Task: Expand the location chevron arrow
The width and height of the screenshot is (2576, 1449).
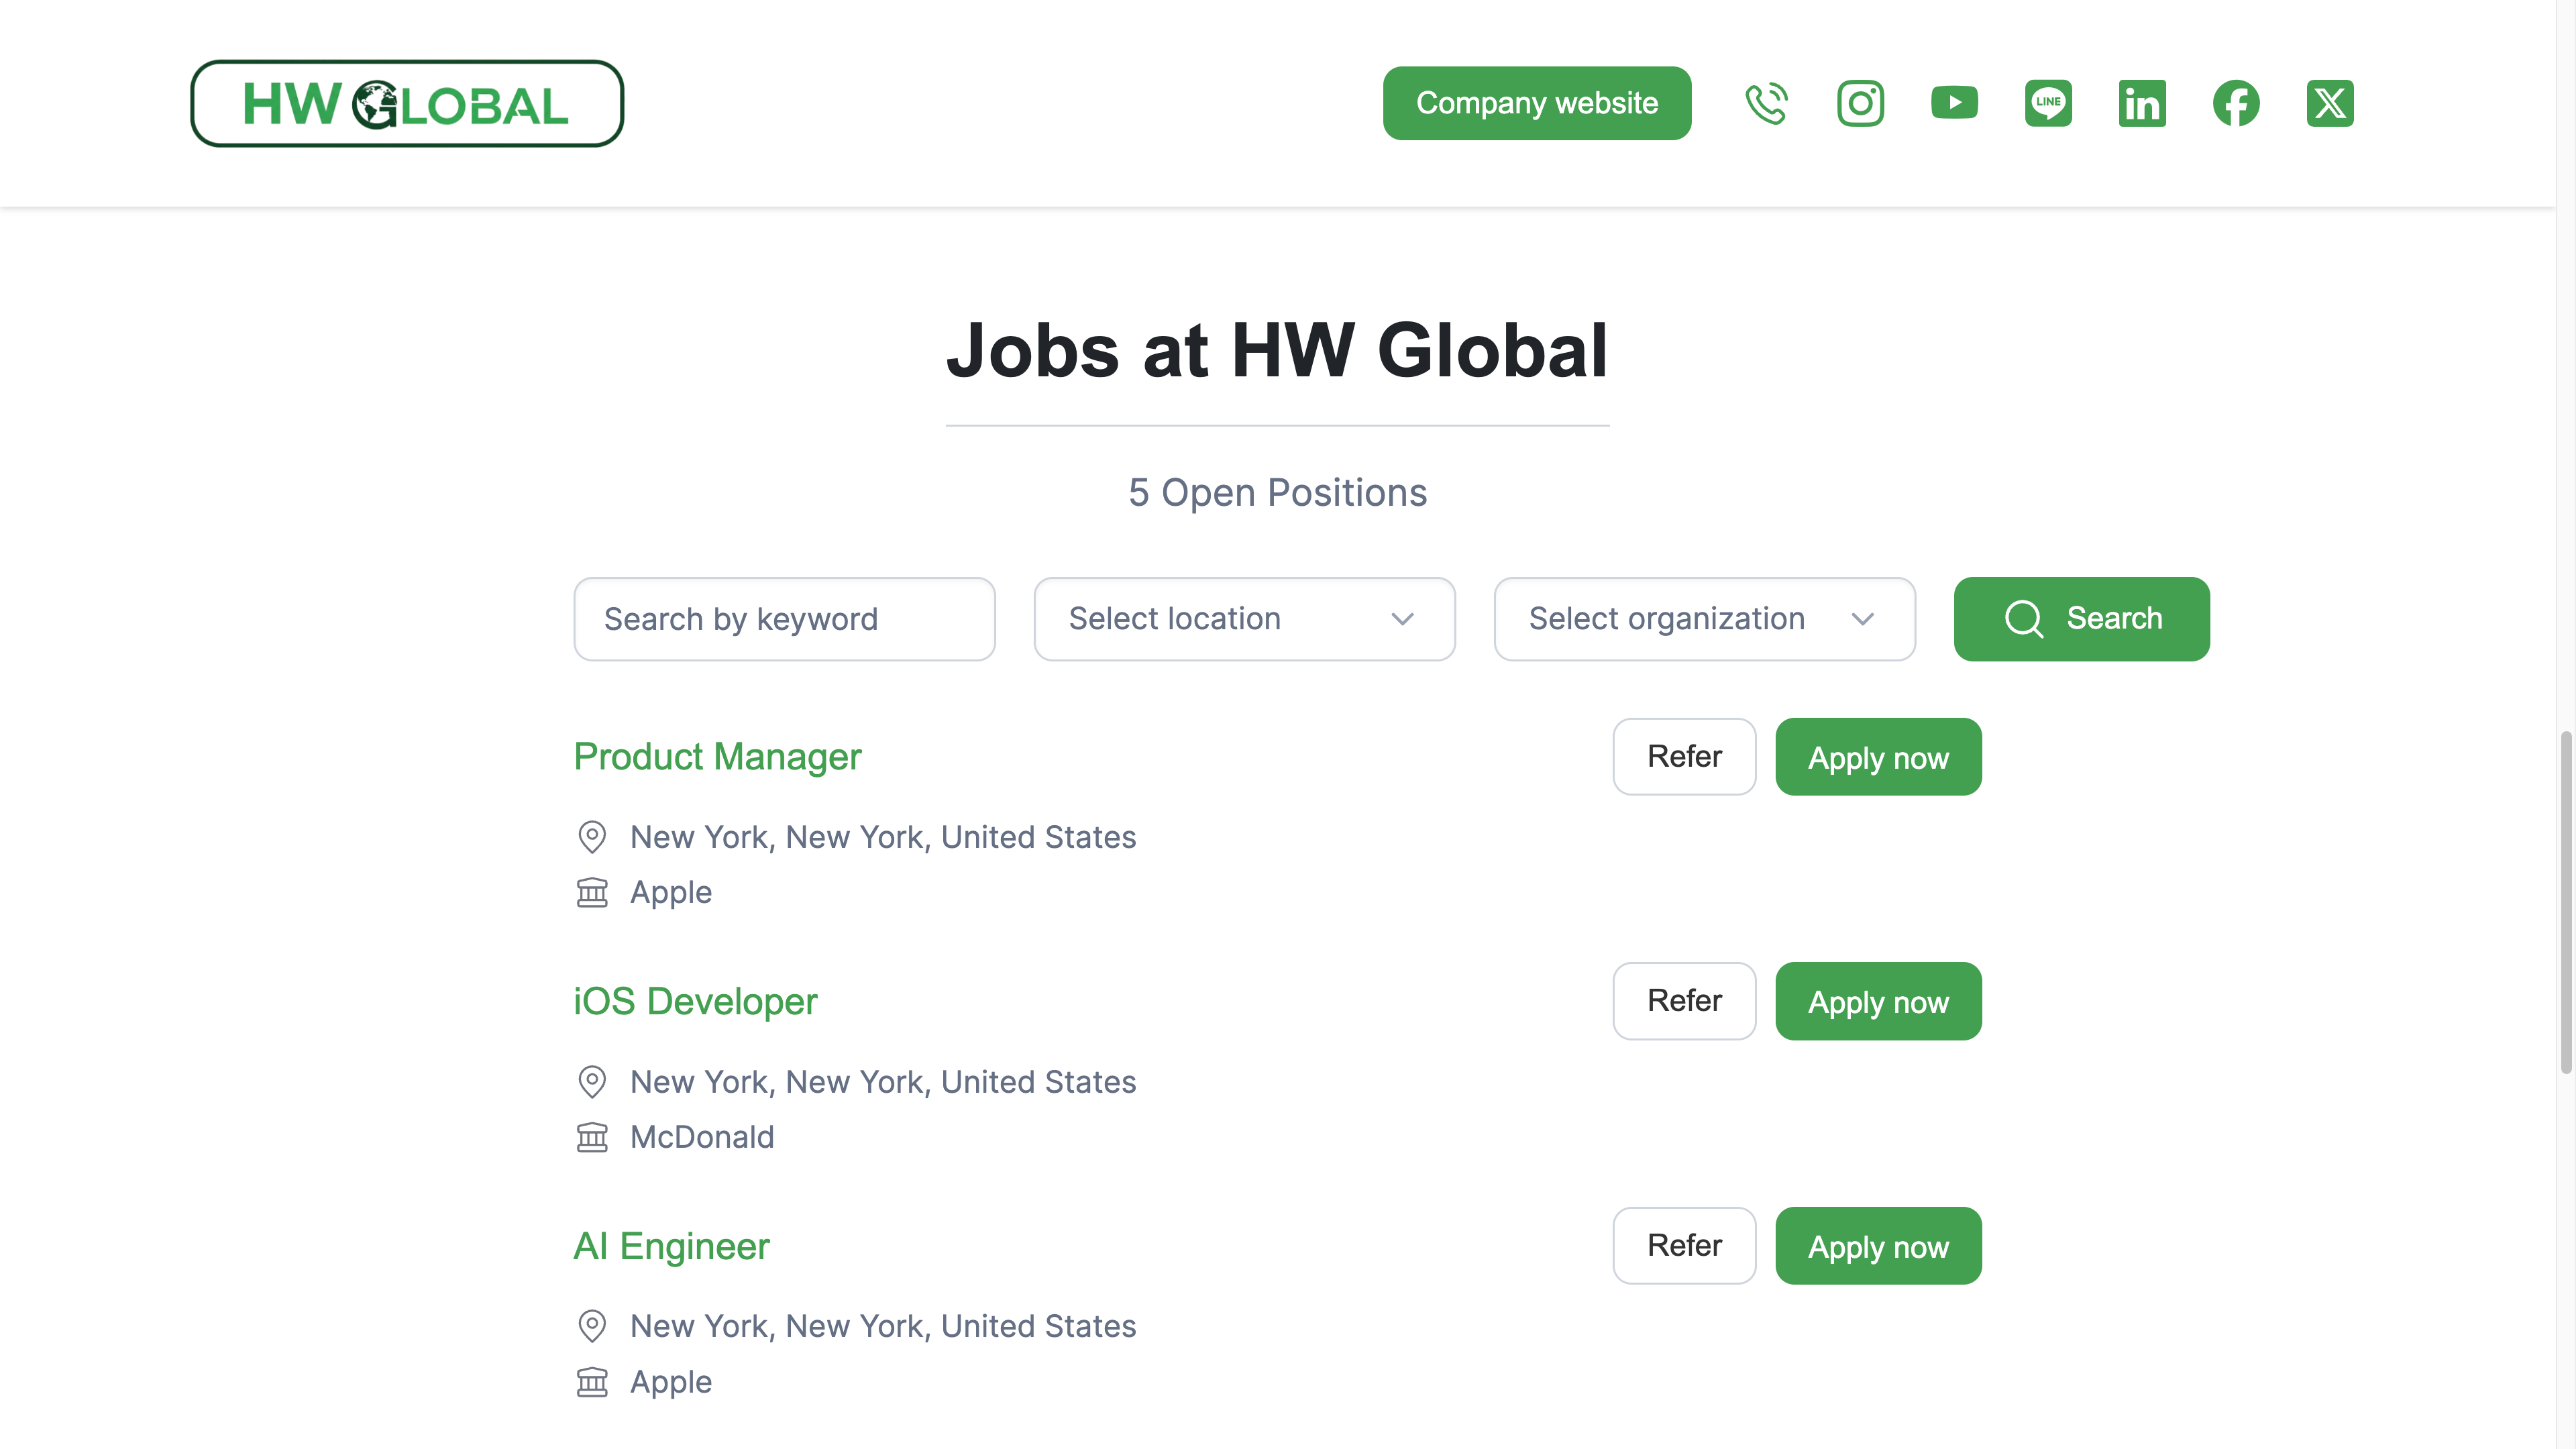Action: pos(1403,619)
